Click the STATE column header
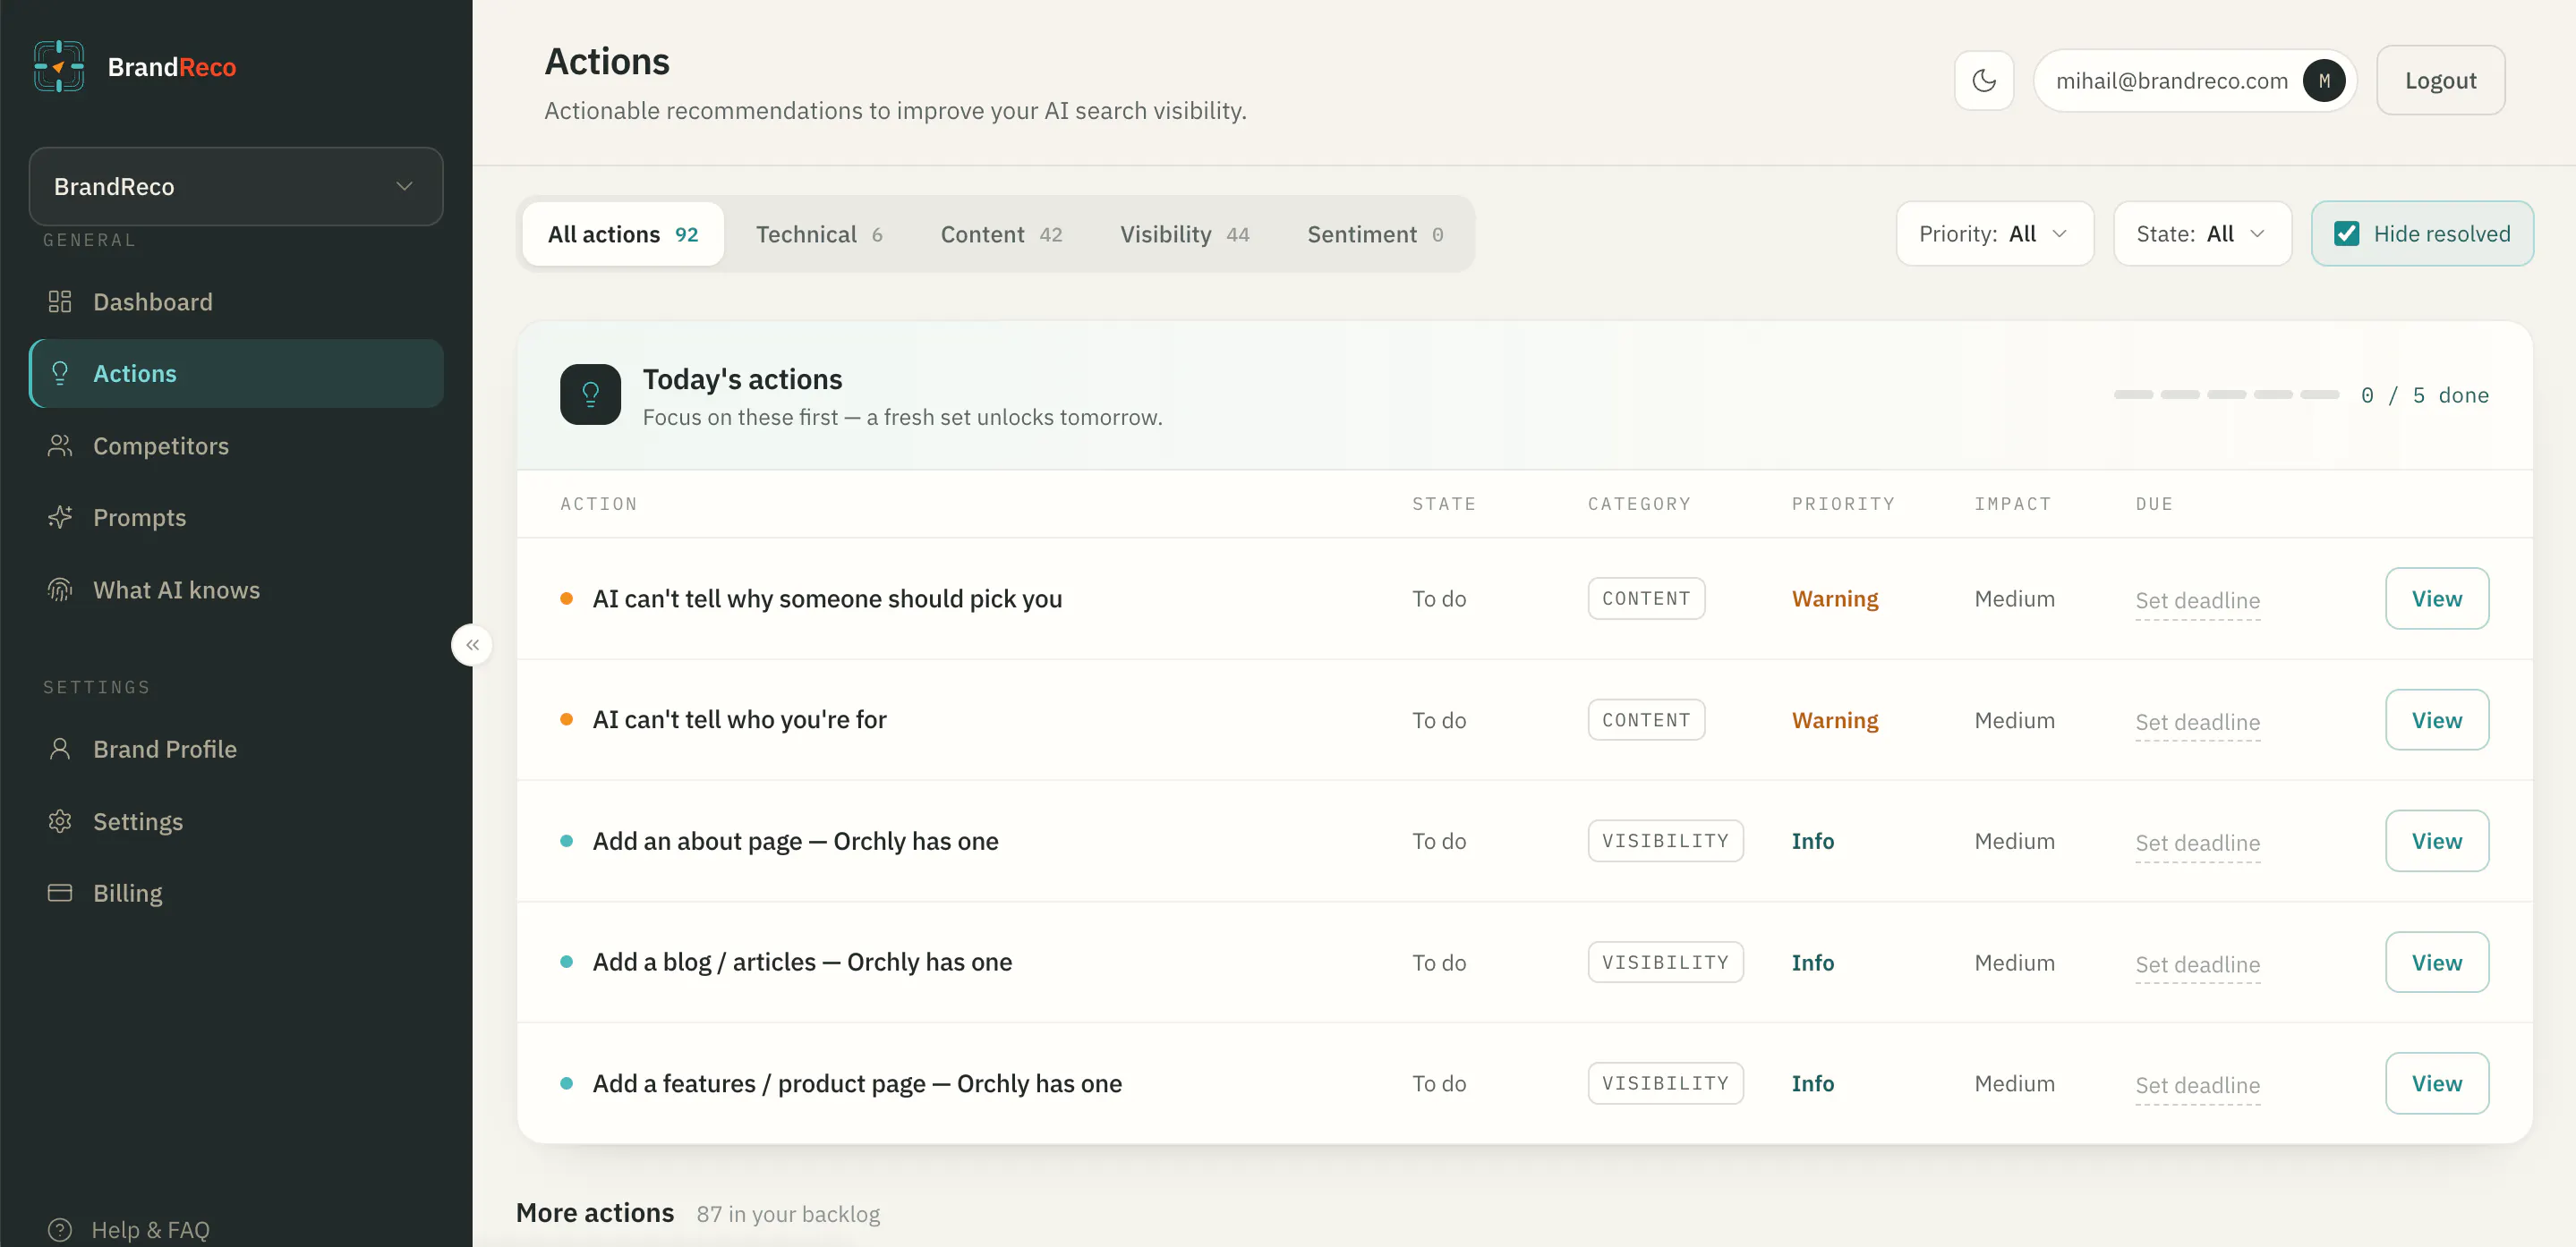The width and height of the screenshot is (2576, 1247). point(1443,505)
